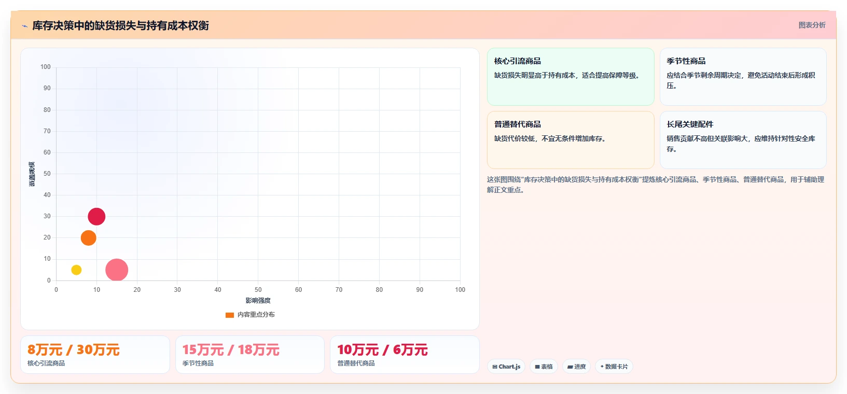
Task: Click text 缺货代价较低，不宜无条件增加库存
Action: point(550,138)
